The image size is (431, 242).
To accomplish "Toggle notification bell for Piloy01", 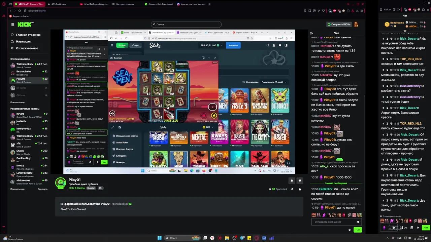I will [x=292, y=181].
